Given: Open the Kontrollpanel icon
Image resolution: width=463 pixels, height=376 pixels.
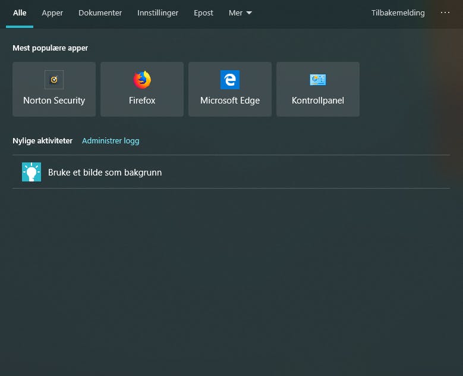Looking at the screenshot, I should [x=318, y=80].
